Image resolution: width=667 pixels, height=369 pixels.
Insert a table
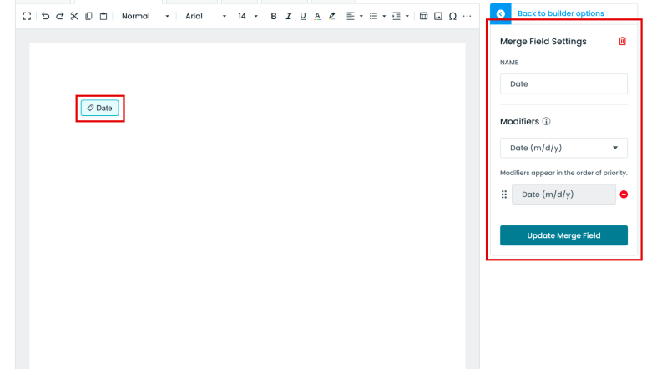pos(423,16)
